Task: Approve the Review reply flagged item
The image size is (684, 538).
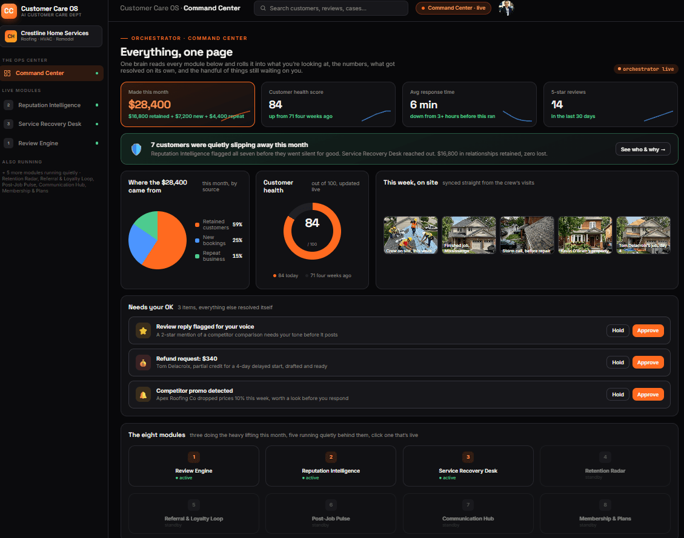Action: 648,330
